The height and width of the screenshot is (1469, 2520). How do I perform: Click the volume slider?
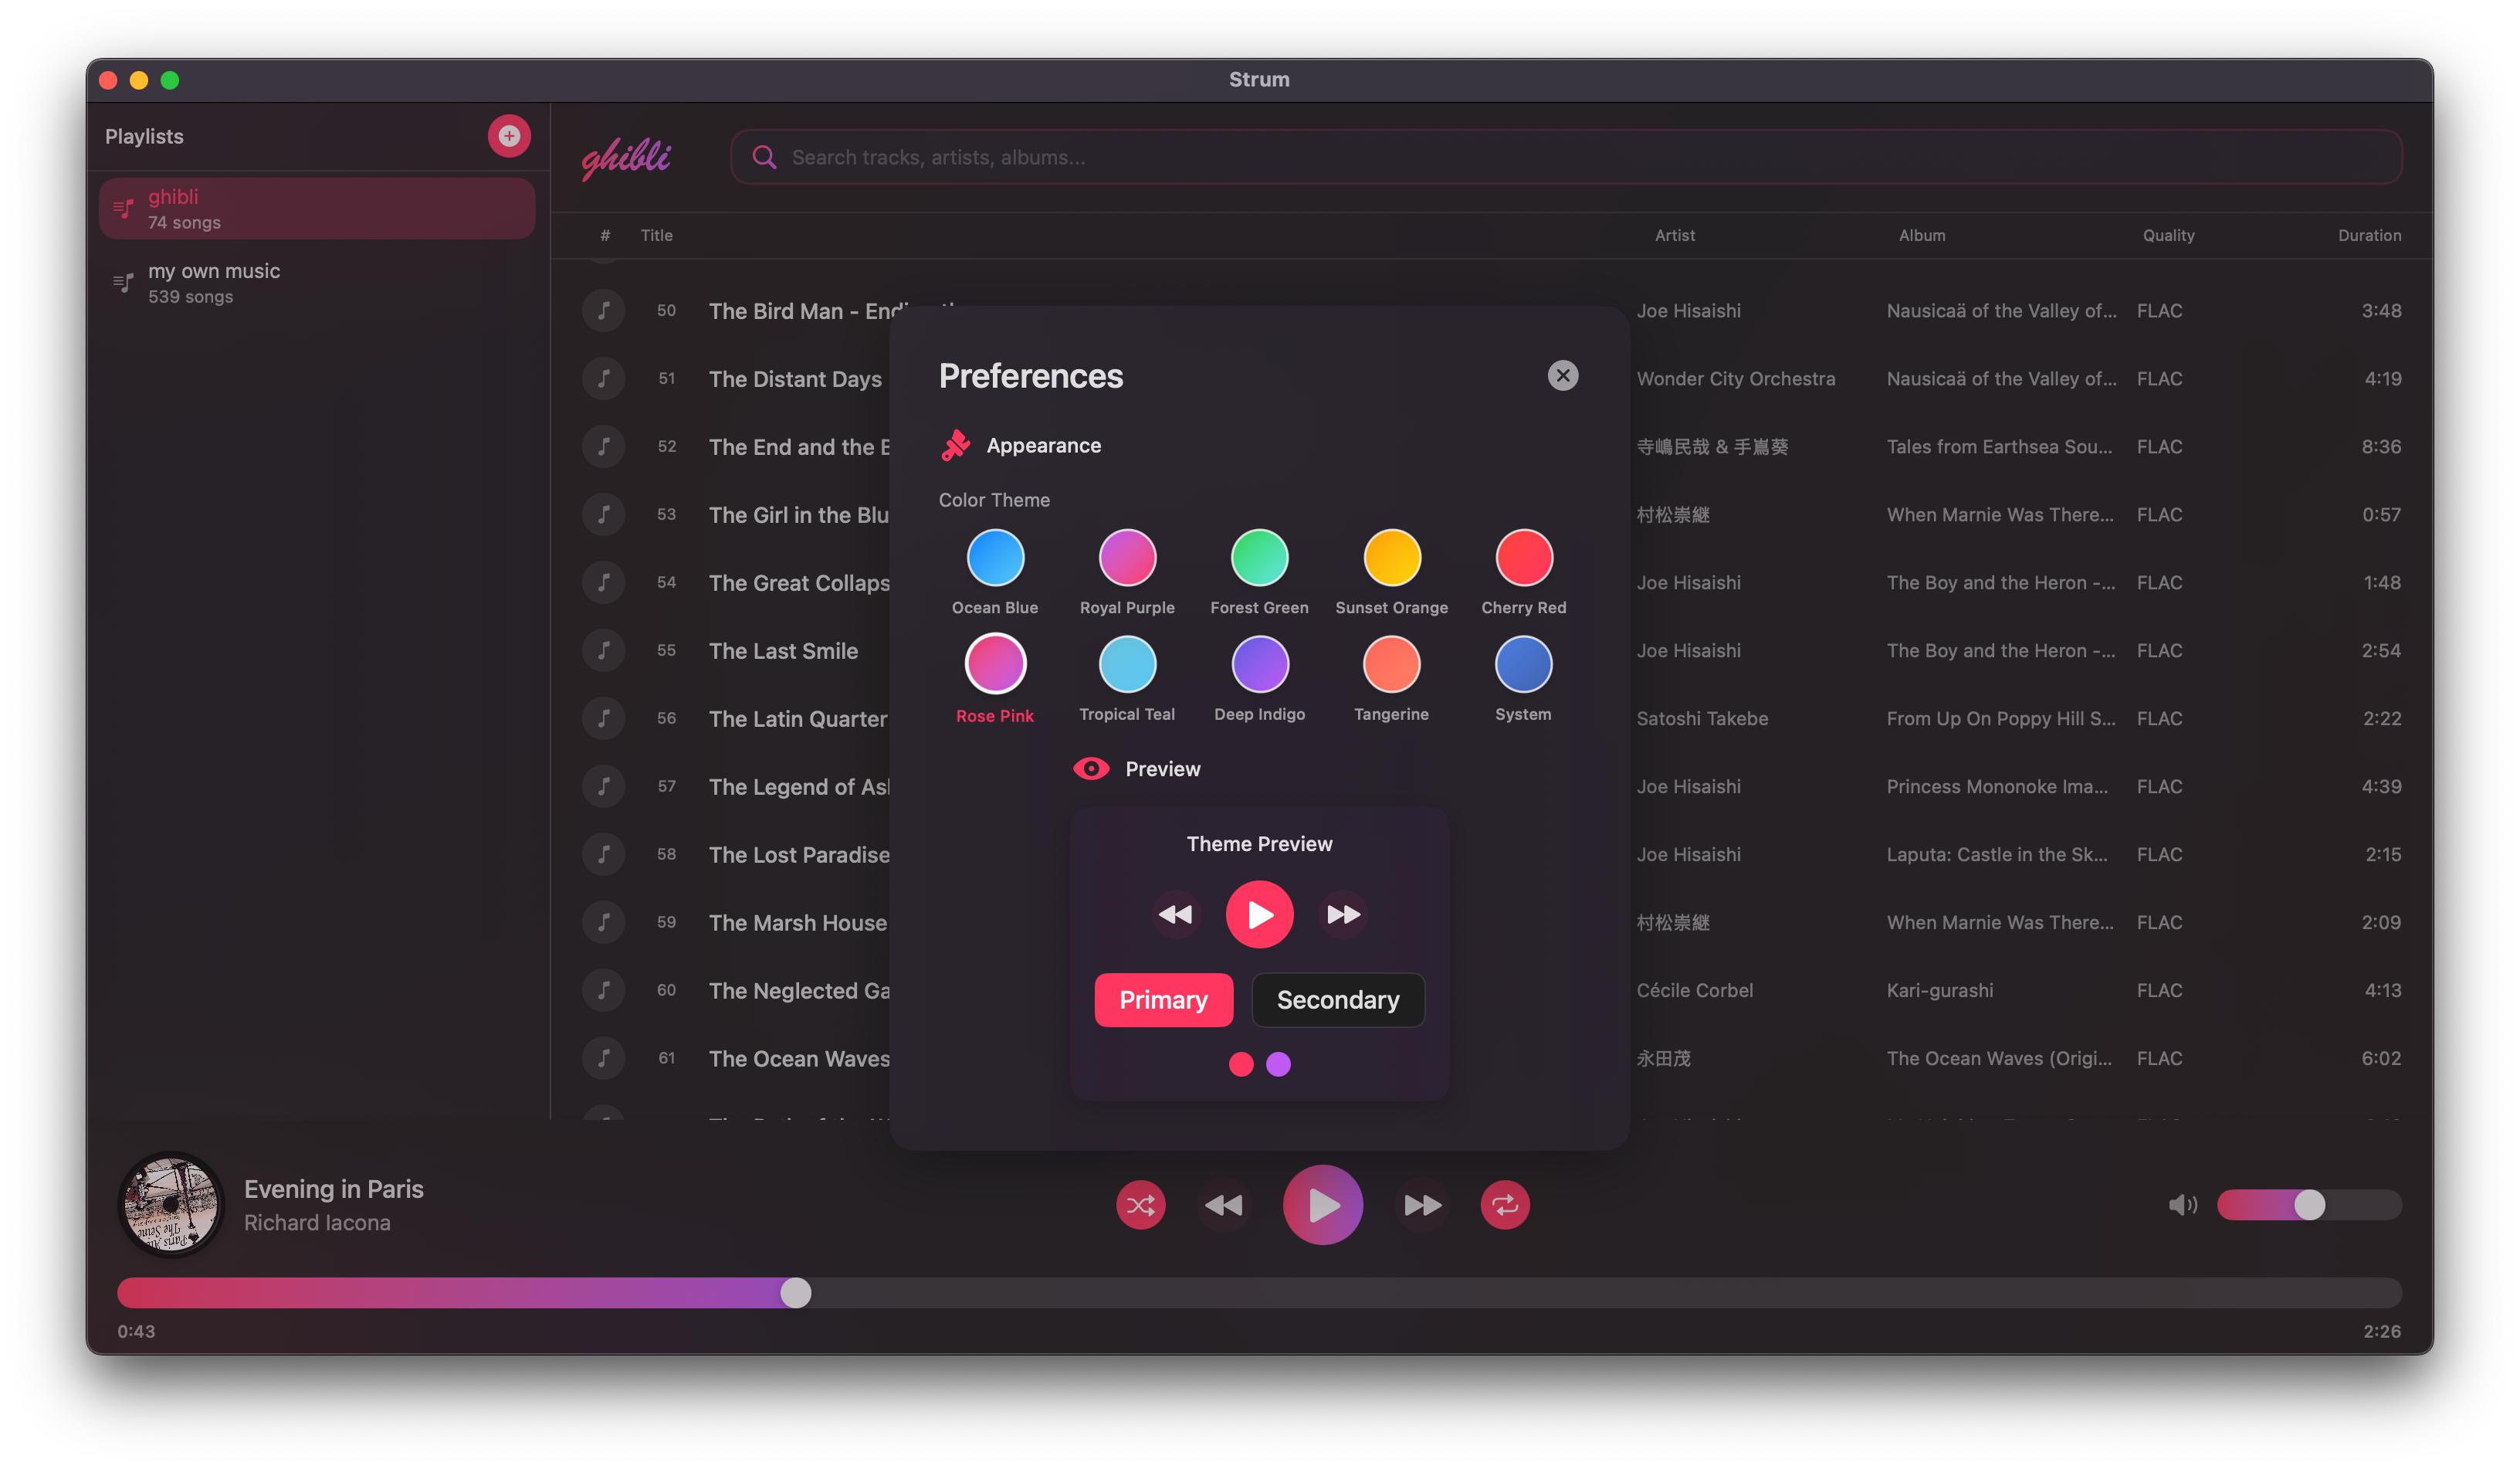(x=2309, y=1205)
